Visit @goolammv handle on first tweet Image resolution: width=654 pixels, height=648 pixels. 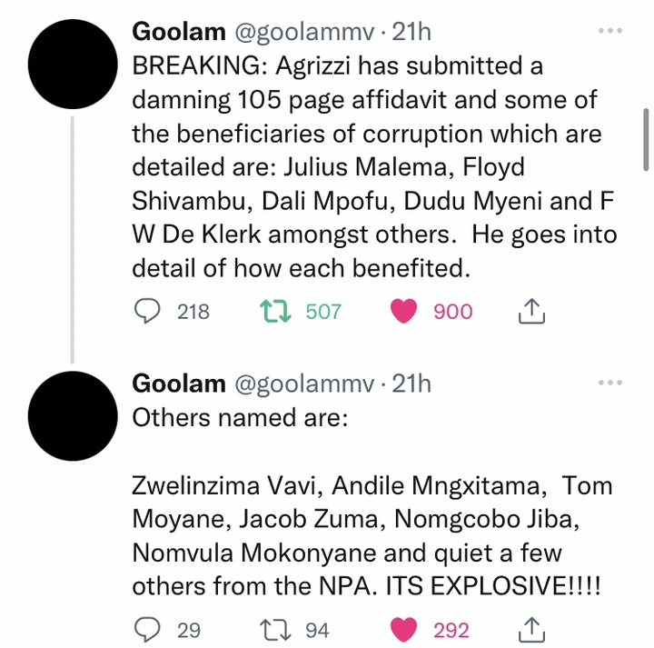click(x=304, y=33)
